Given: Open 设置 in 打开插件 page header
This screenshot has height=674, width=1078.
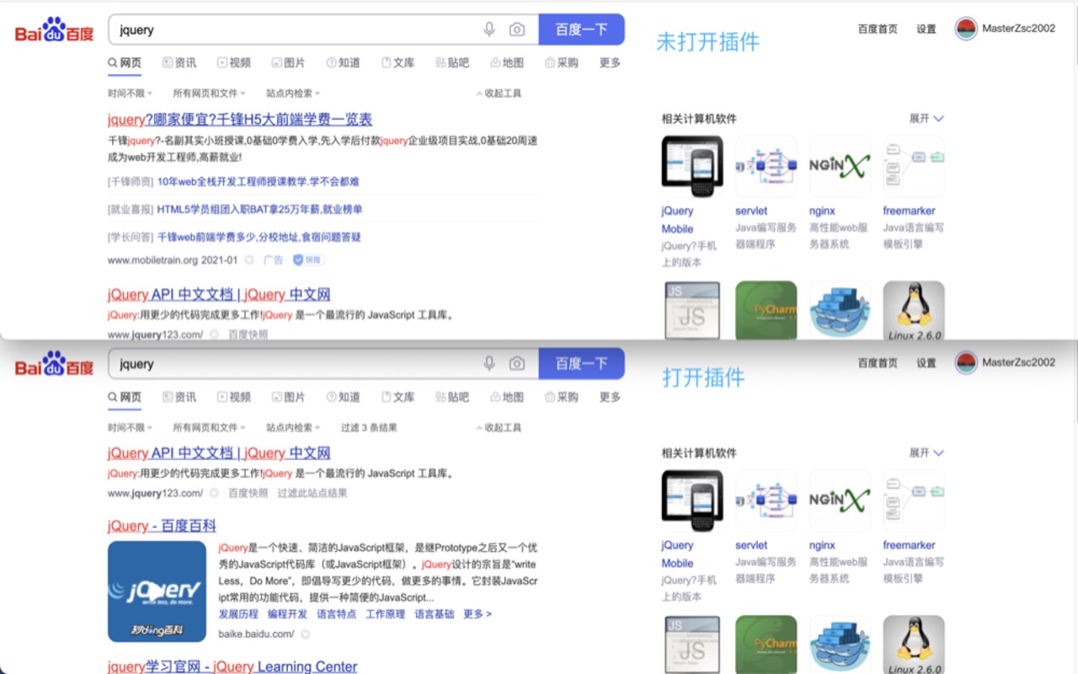Looking at the screenshot, I should 926,363.
